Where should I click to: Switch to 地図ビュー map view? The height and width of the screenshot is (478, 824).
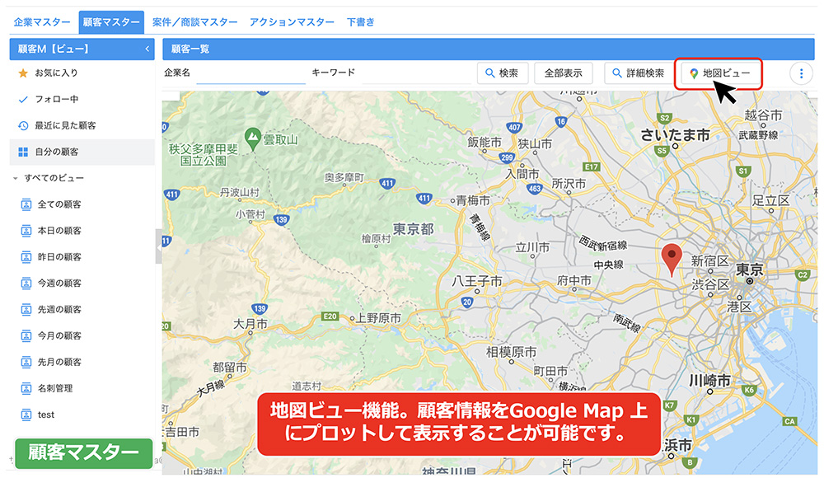719,73
